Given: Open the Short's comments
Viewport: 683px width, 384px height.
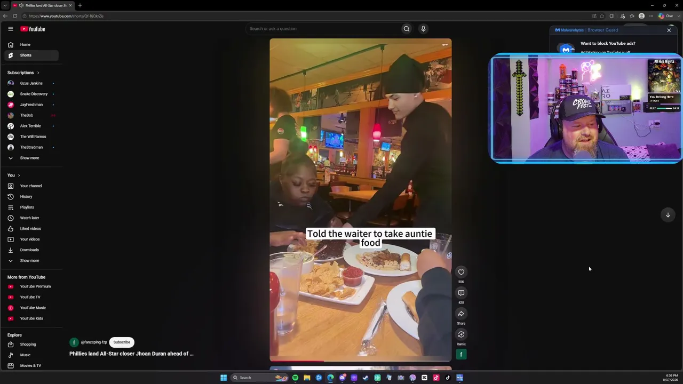Looking at the screenshot, I should point(461,293).
